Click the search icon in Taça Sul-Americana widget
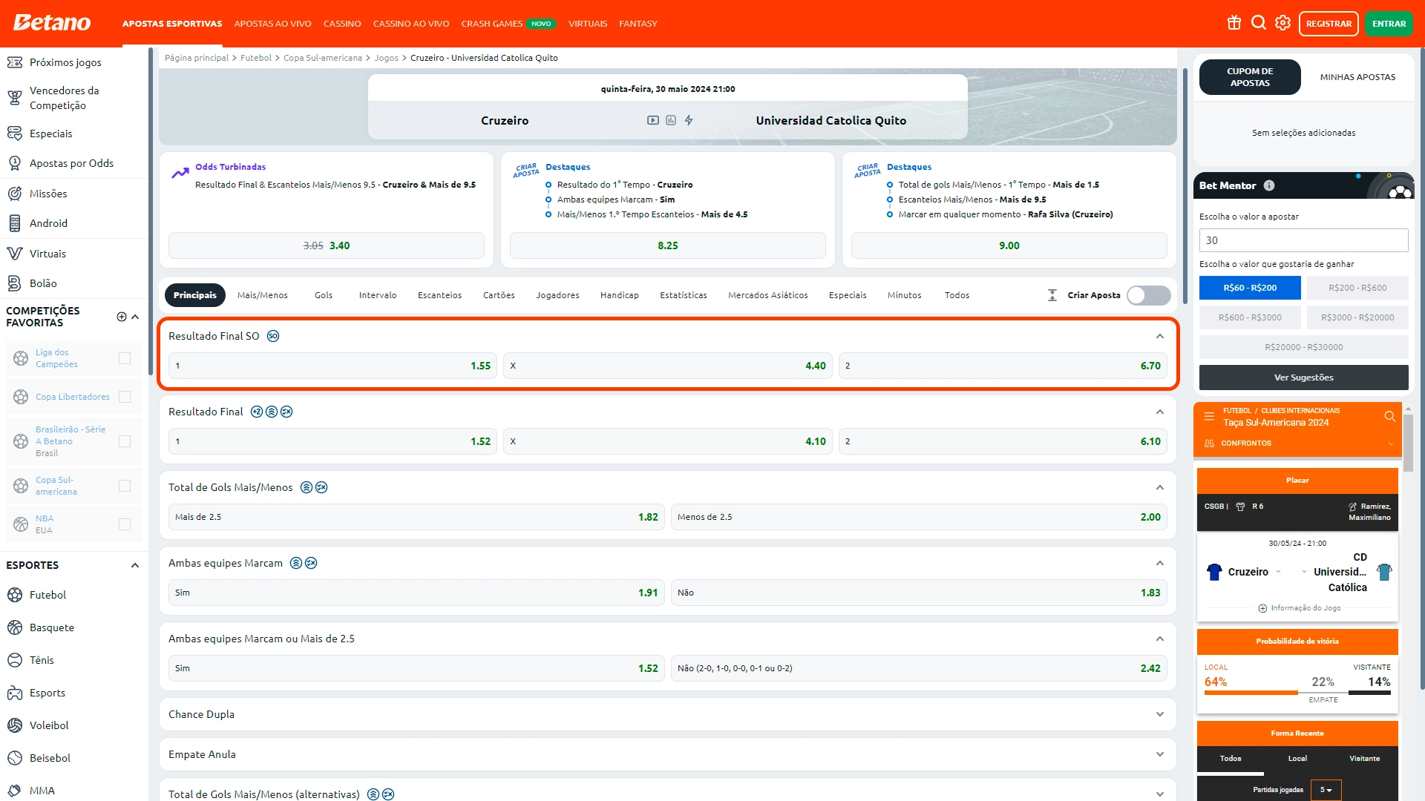The width and height of the screenshot is (1425, 801). [x=1389, y=416]
